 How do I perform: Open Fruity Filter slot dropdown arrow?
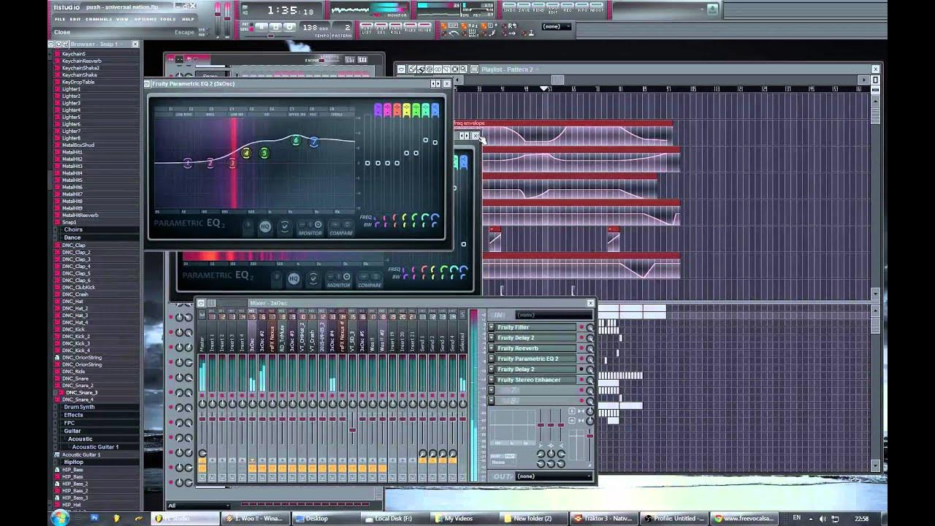491,327
